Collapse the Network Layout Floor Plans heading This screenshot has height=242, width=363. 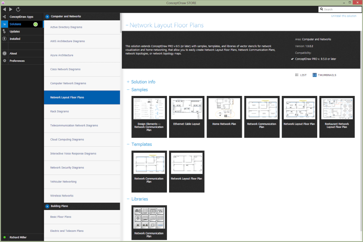[x=127, y=25]
